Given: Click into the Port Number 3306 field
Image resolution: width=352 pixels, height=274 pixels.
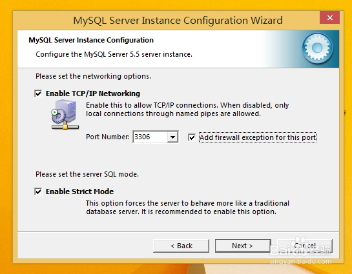Looking at the screenshot, I should 150,137.
